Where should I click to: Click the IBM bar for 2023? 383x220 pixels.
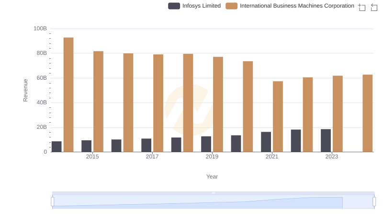[338, 114]
